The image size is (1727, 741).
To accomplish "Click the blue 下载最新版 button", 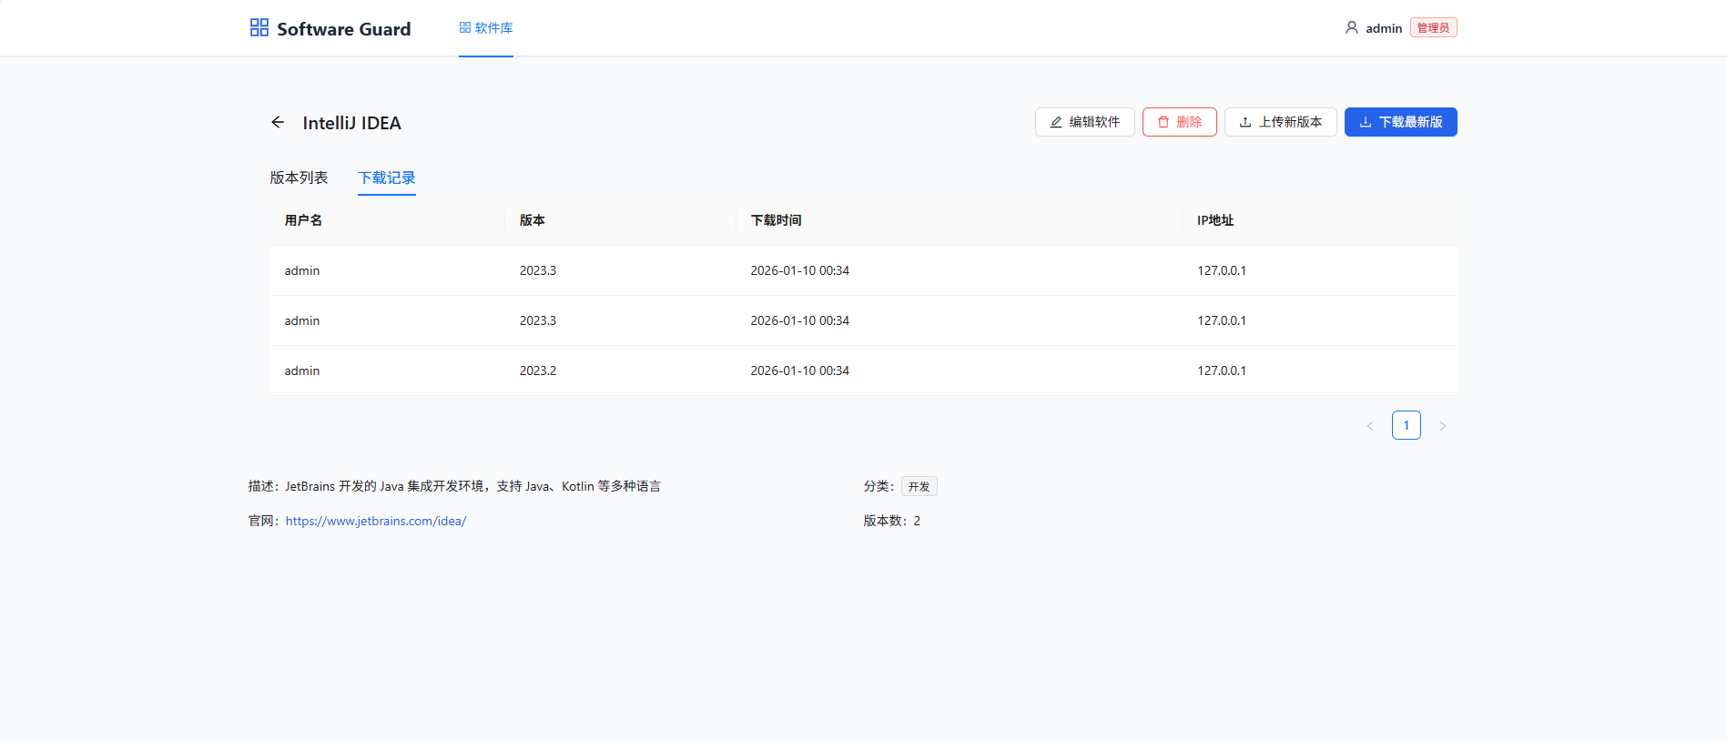I will click(x=1401, y=122).
